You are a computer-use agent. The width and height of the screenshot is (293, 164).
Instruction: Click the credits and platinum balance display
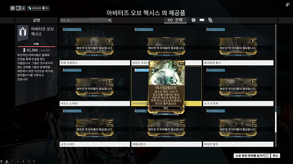click(38, 8)
